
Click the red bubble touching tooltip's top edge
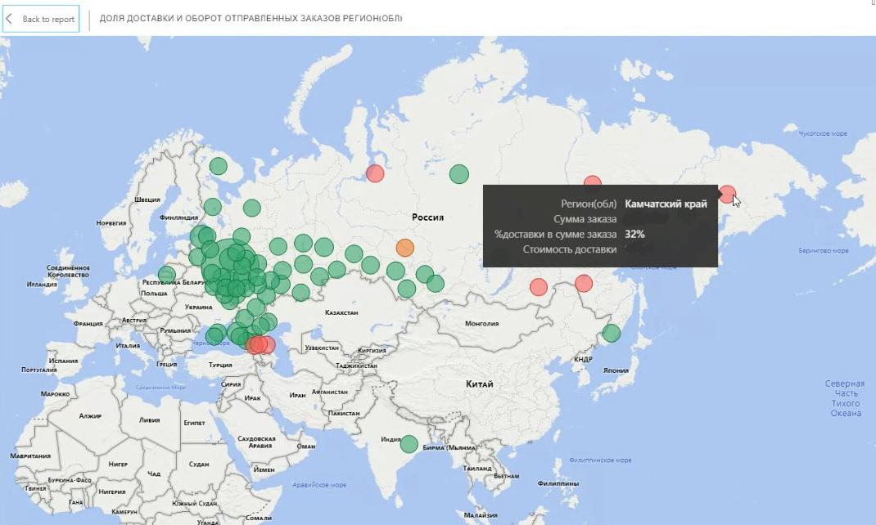(592, 182)
